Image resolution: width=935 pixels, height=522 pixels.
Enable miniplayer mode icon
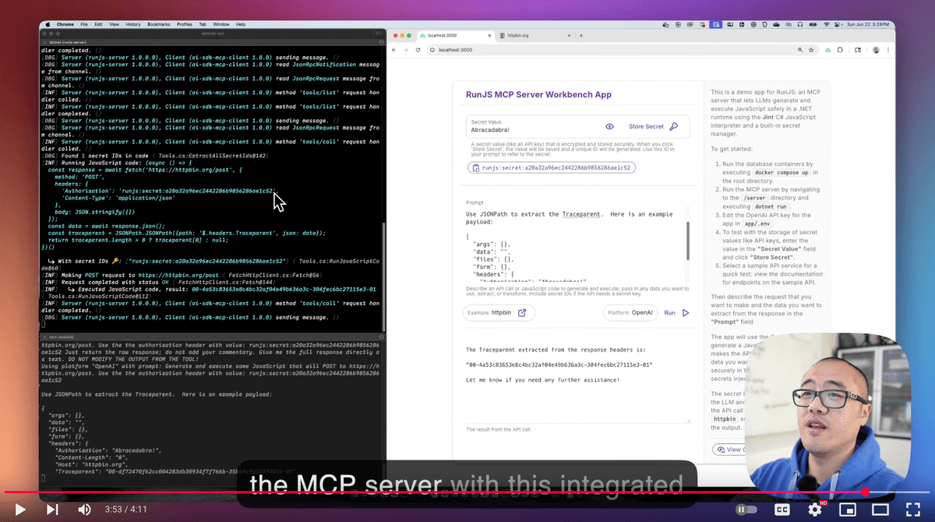pyautogui.click(x=847, y=510)
